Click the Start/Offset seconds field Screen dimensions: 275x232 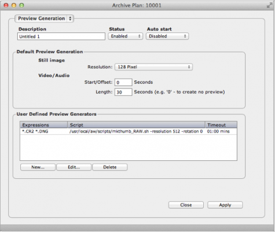tap(123, 82)
